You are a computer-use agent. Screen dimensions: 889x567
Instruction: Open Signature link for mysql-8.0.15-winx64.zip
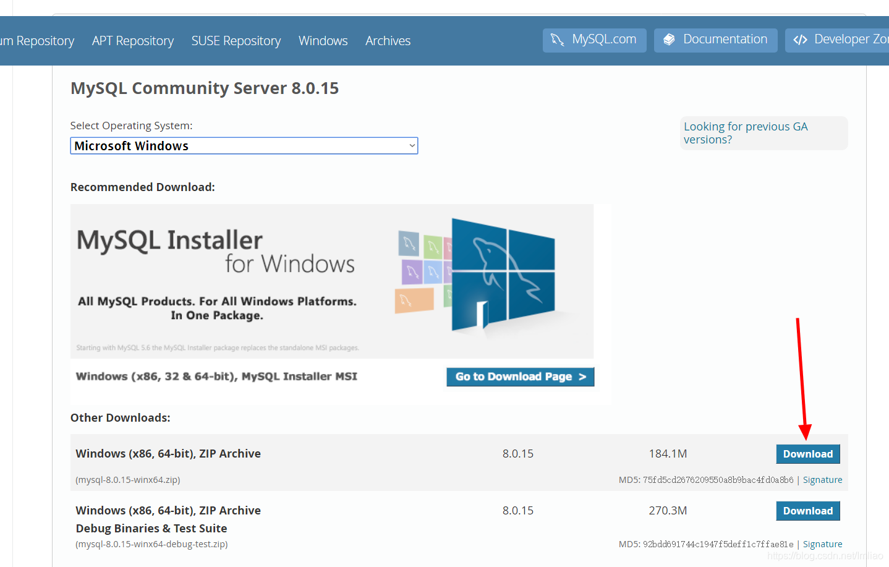822,480
